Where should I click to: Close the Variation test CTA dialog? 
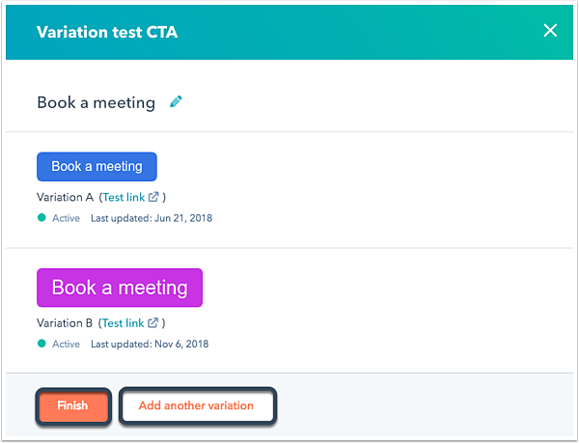click(x=550, y=31)
